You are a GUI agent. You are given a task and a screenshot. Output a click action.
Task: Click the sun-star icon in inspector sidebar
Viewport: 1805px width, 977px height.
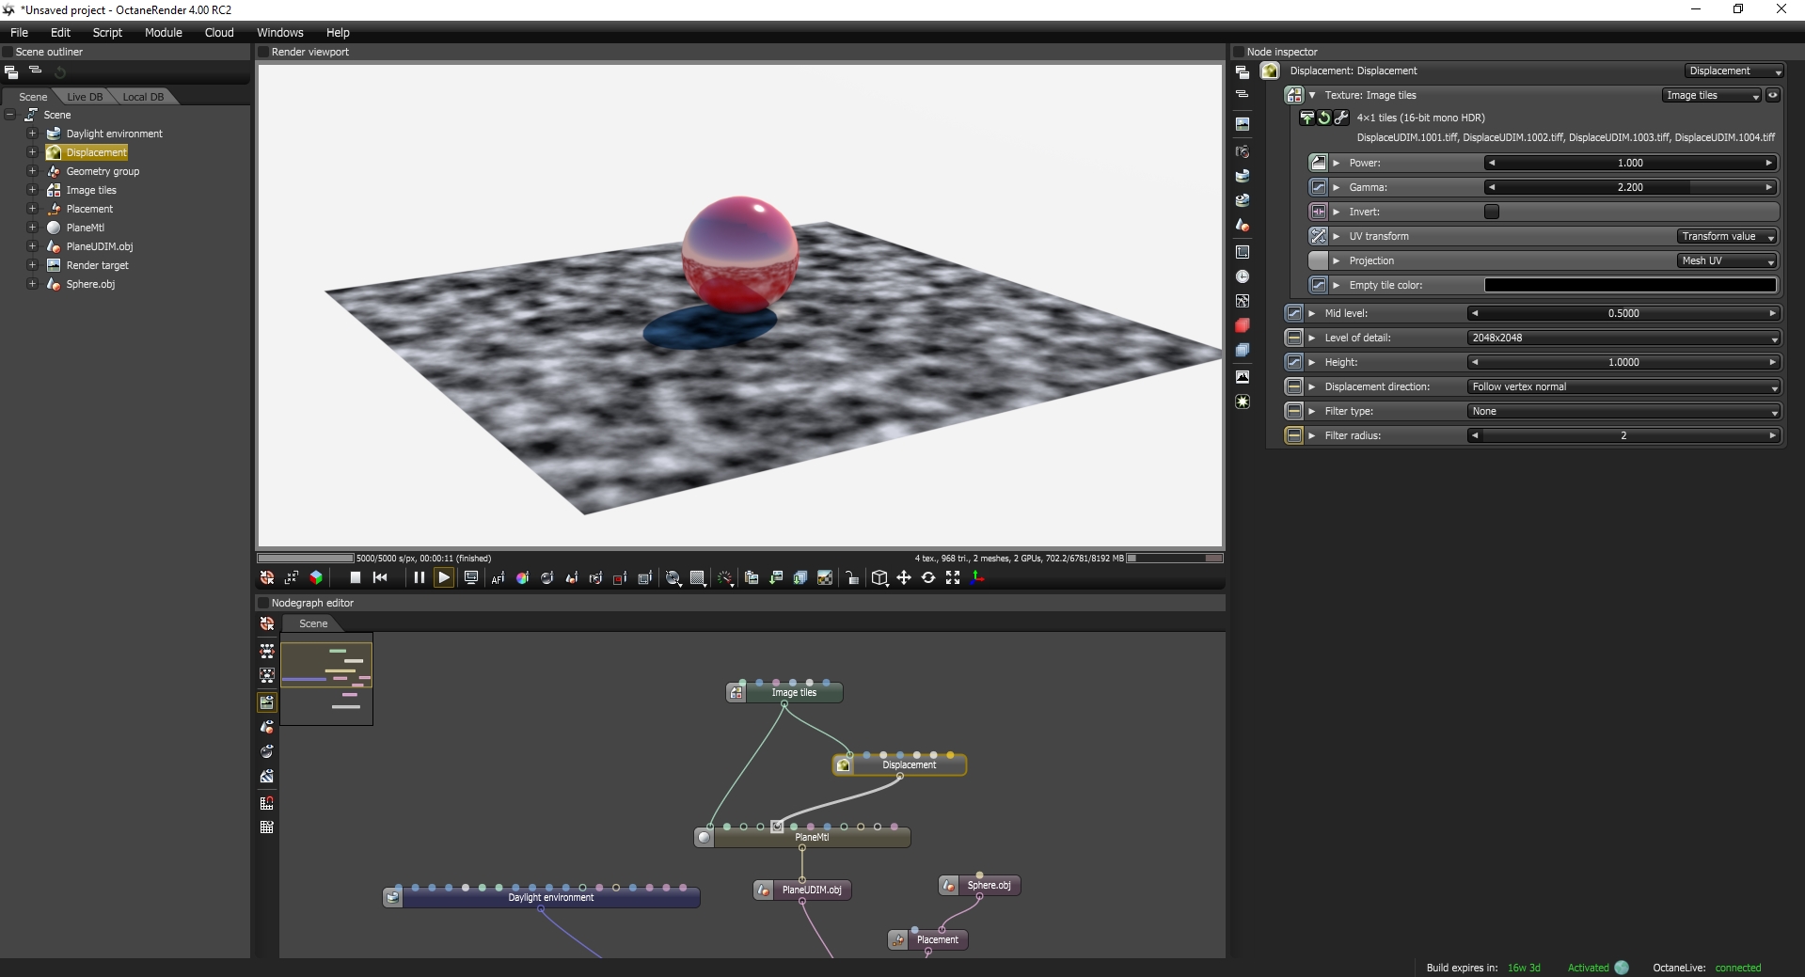(x=1243, y=402)
